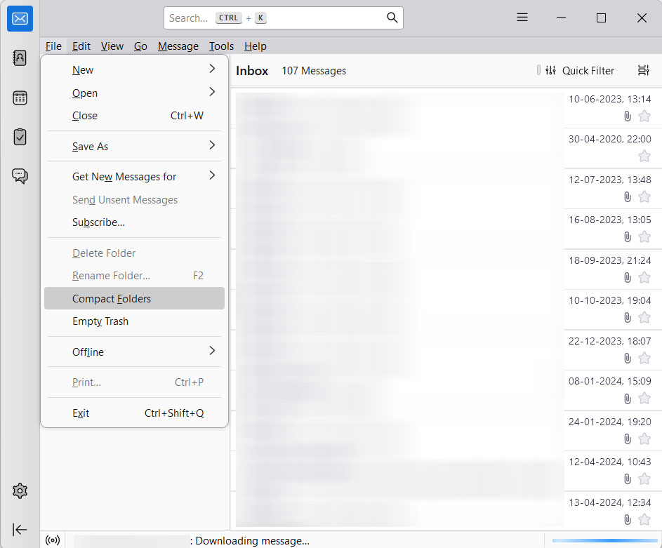662x548 pixels.
Task: Open the Tools menu
Action: [x=221, y=46]
